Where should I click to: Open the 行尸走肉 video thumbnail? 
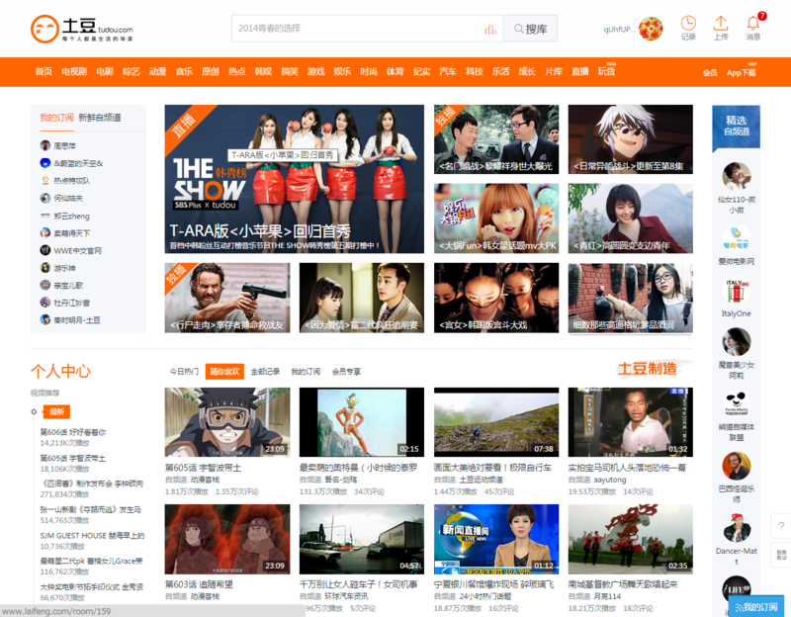[x=227, y=298]
